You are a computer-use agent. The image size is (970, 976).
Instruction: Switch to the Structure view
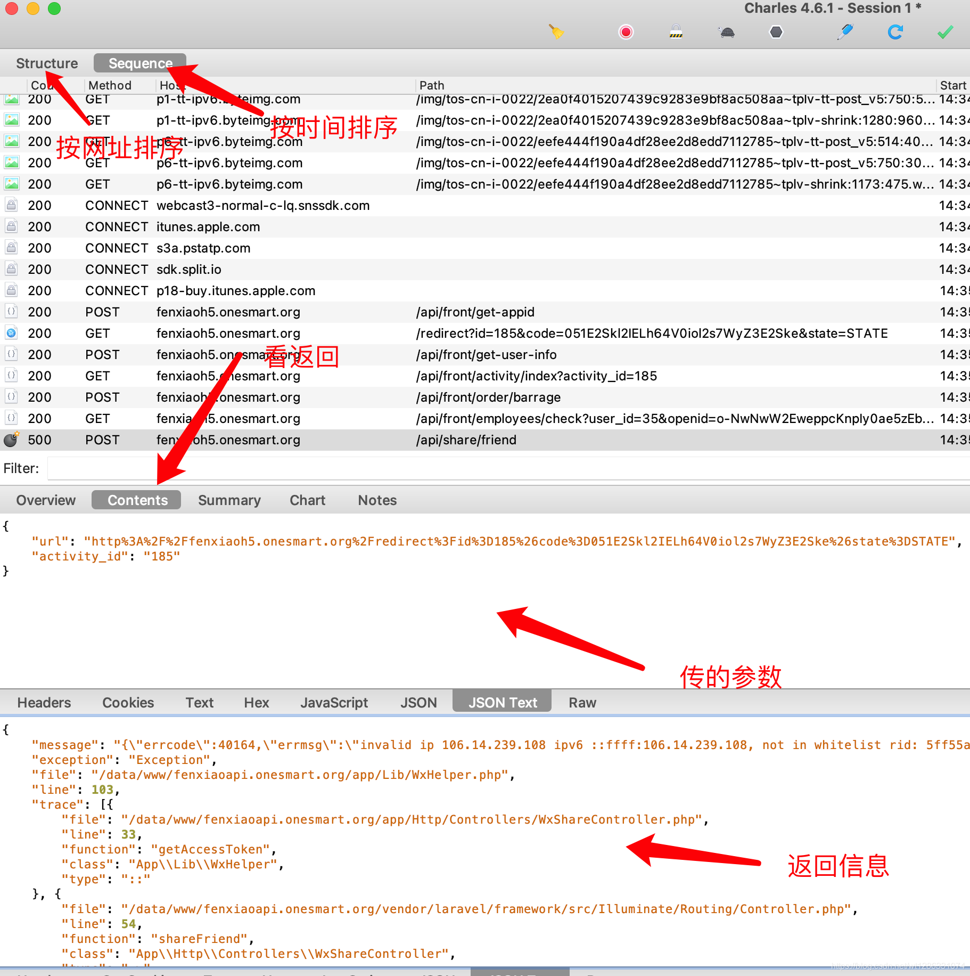click(47, 63)
